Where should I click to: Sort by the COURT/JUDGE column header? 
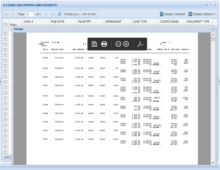pyautogui.click(x=169, y=22)
